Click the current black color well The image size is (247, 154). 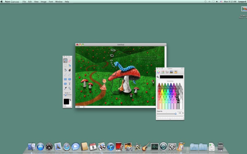coord(171,77)
